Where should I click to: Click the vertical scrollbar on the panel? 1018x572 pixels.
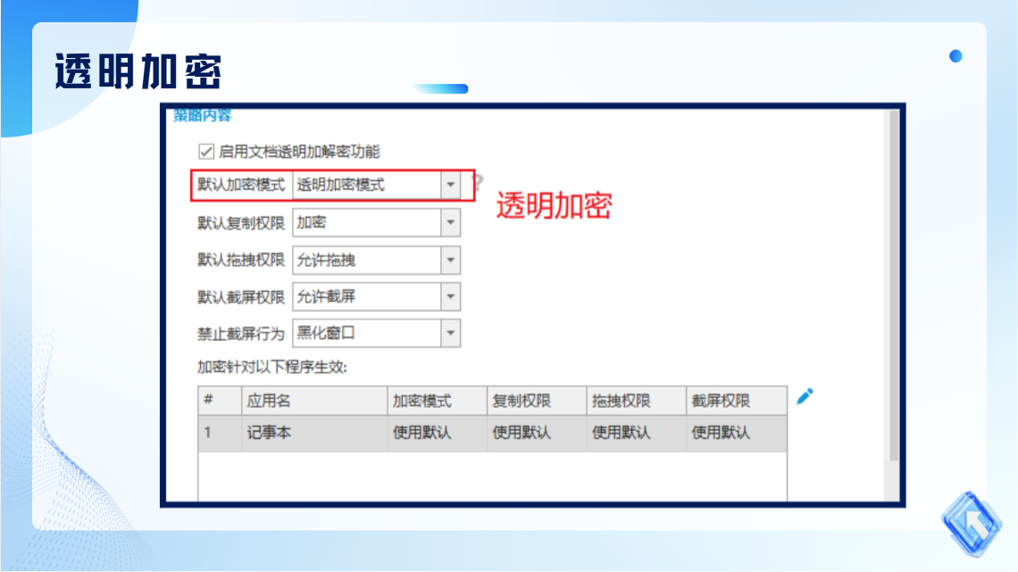point(894,286)
